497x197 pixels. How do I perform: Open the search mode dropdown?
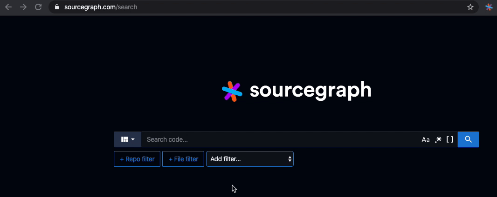point(127,139)
